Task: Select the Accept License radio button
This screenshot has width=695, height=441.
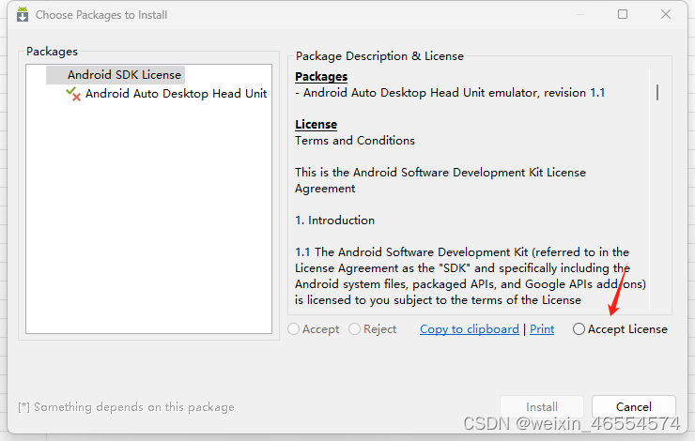Action: point(579,329)
